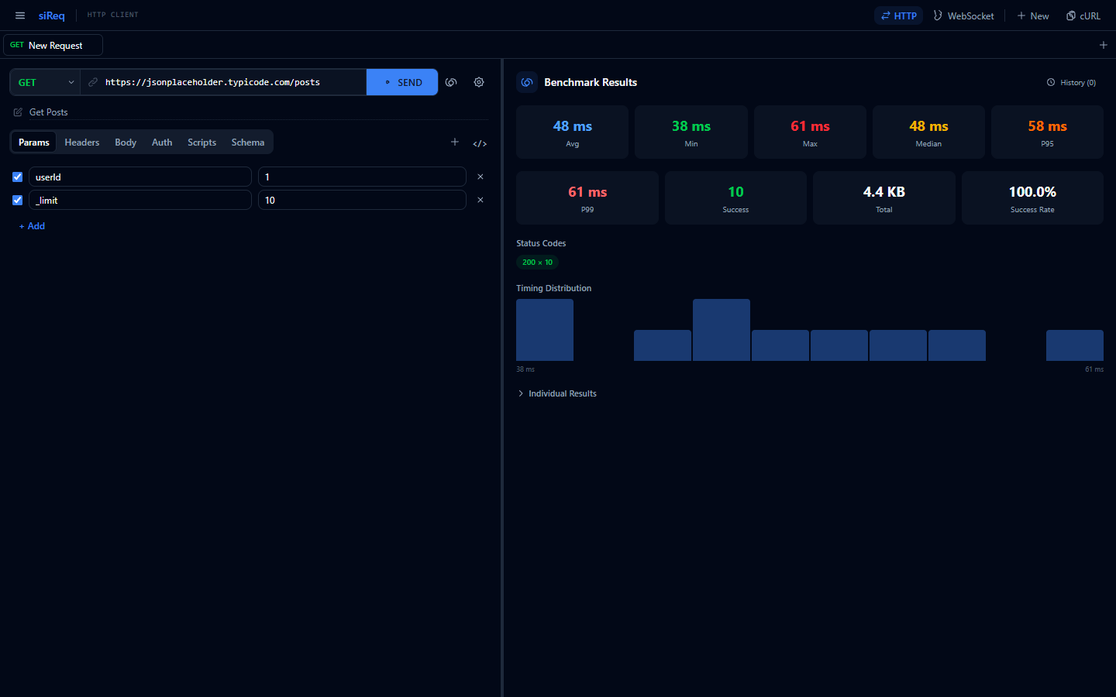The height and width of the screenshot is (697, 1116).
Task: Click the 10 Success card
Action: tap(735, 198)
